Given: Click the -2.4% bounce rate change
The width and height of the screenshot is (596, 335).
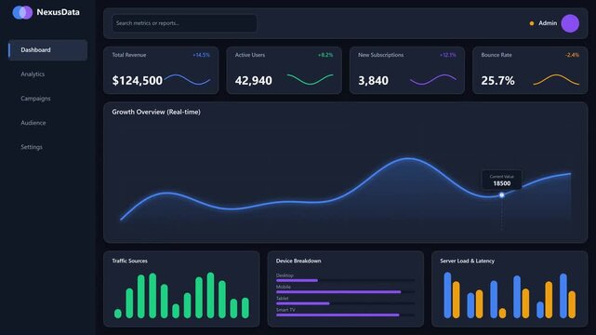Looking at the screenshot, I should coord(572,55).
